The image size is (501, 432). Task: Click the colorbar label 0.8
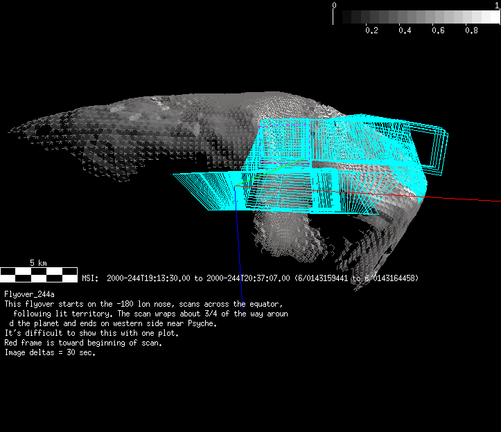pos(471,30)
